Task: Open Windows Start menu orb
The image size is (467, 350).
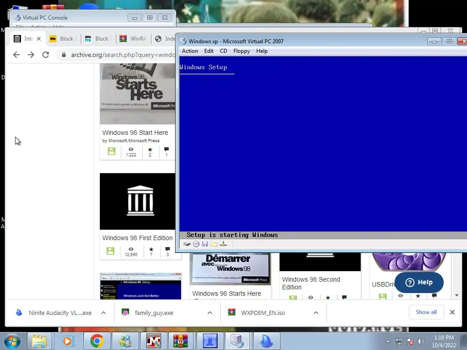Action: coord(12,341)
